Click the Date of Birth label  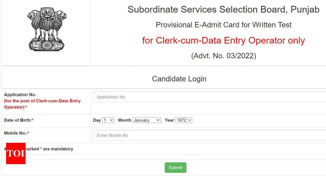[19, 120]
